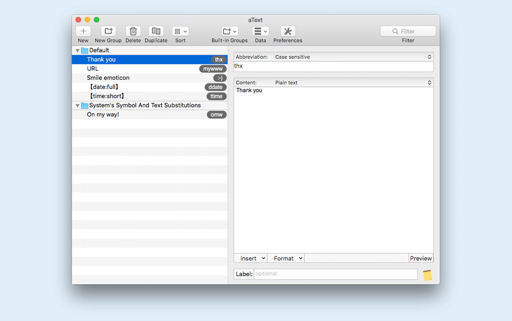The width and height of the screenshot is (512, 321).
Task: Click the New snippet plus icon
Action: click(x=83, y=31)
